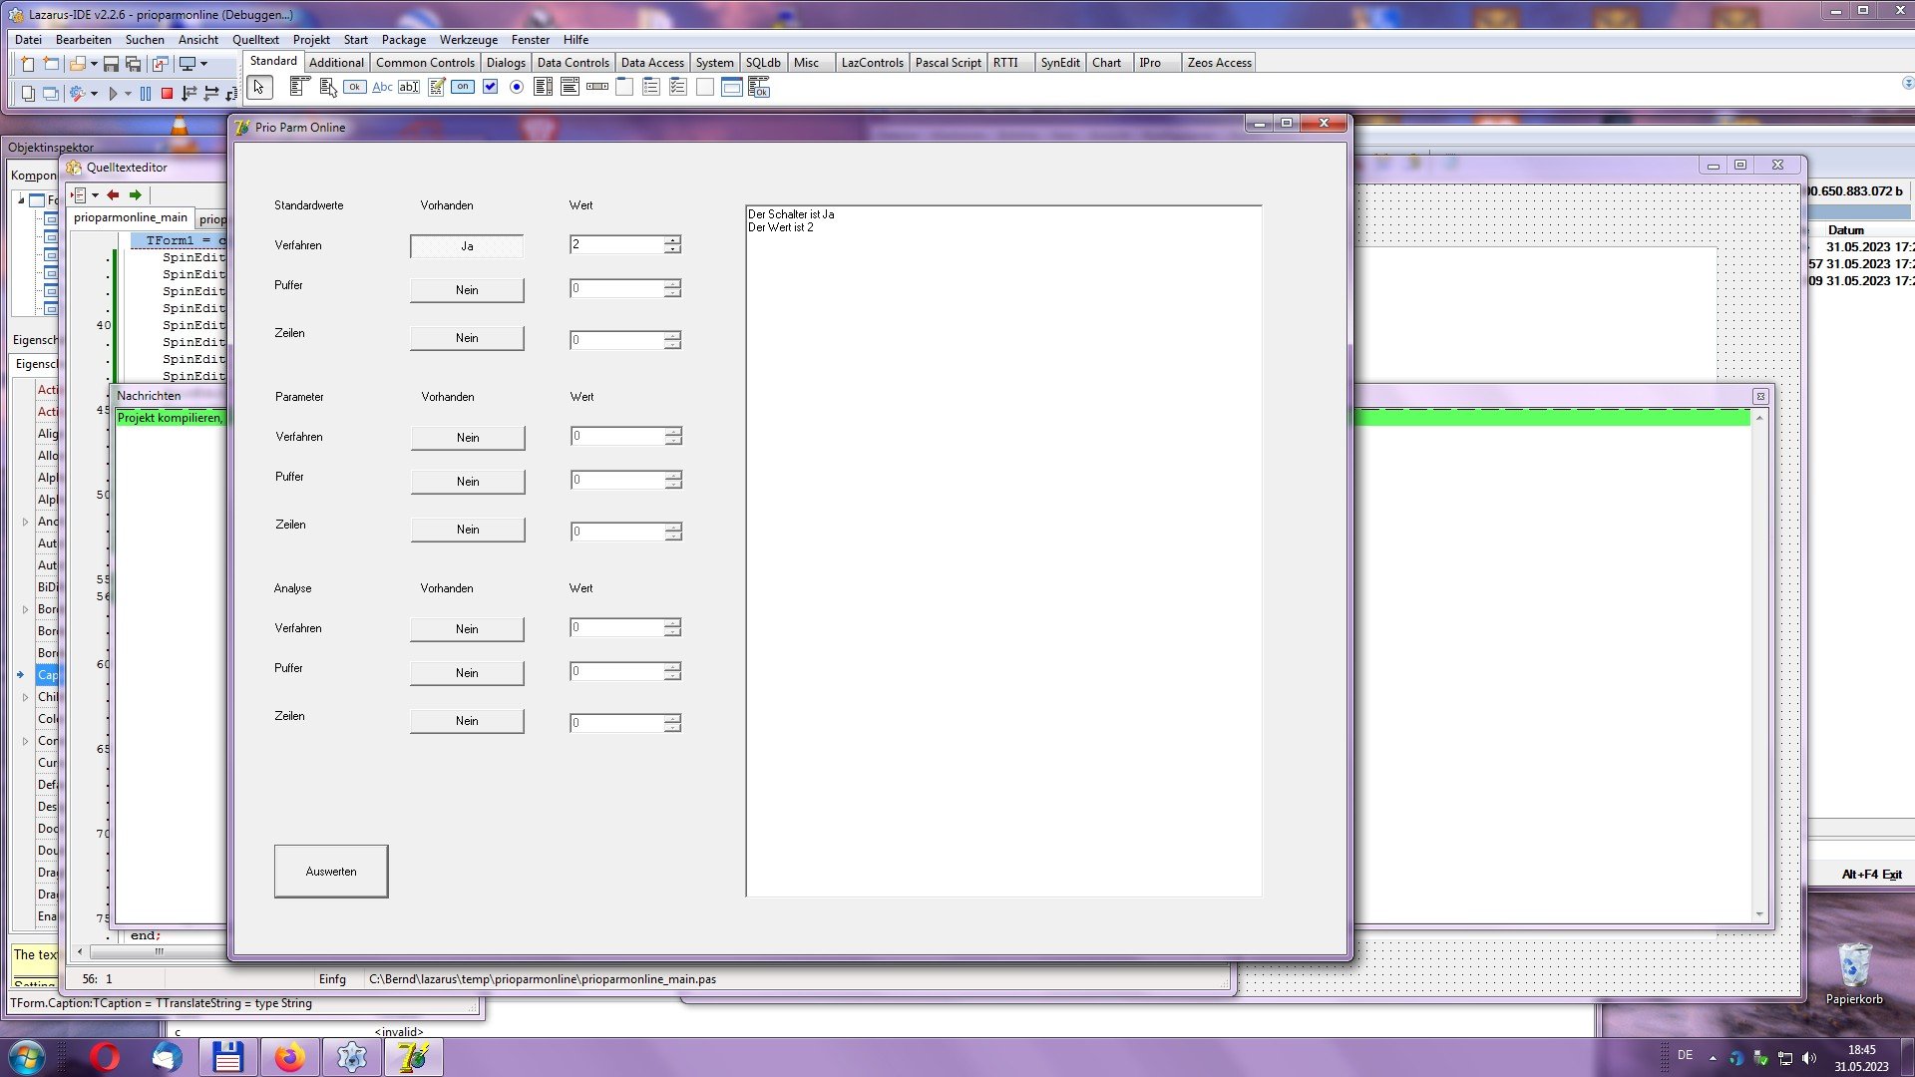
Task: Toggle Nein button for Parameter Puffer
Action: (x=468, y=482)
